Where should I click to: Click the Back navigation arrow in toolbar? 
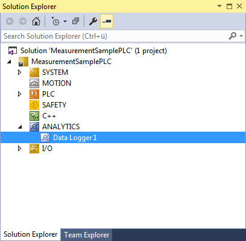tap(10, 21)
